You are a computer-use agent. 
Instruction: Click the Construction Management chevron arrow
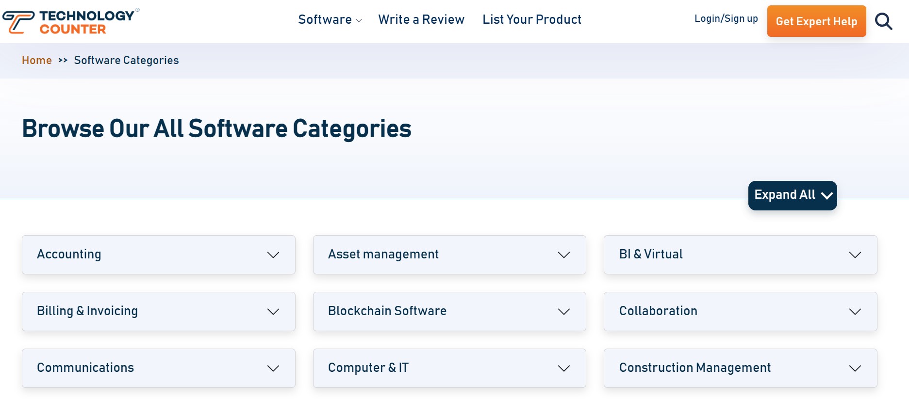855,368
